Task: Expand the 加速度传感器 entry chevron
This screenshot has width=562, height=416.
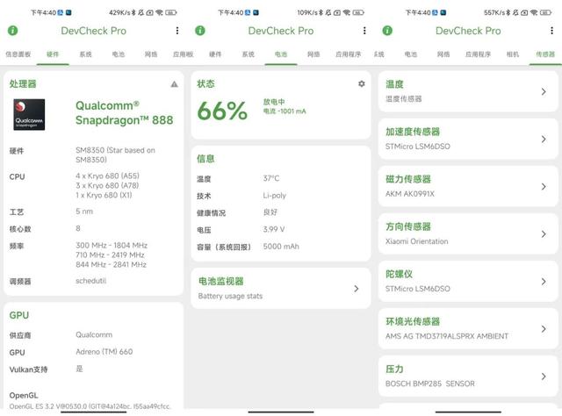Action: (x=544, y=139)
